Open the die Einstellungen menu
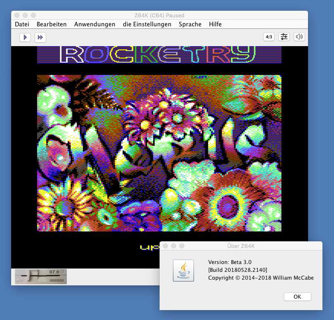Image resolution: width=334 pixels, height=320 pixels. [x=147, y=24]
